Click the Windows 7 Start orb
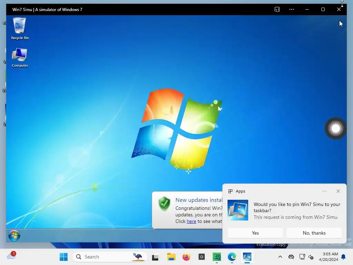Viewport: 353px width, 265px height. coord(14,236)
